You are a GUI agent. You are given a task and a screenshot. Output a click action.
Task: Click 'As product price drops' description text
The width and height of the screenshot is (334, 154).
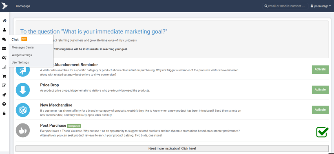pos(95,90)
